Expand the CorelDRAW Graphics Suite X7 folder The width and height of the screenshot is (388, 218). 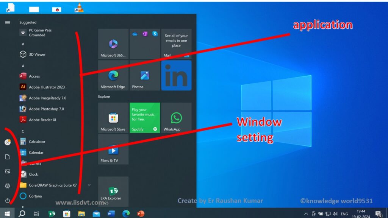click(89, 185)
